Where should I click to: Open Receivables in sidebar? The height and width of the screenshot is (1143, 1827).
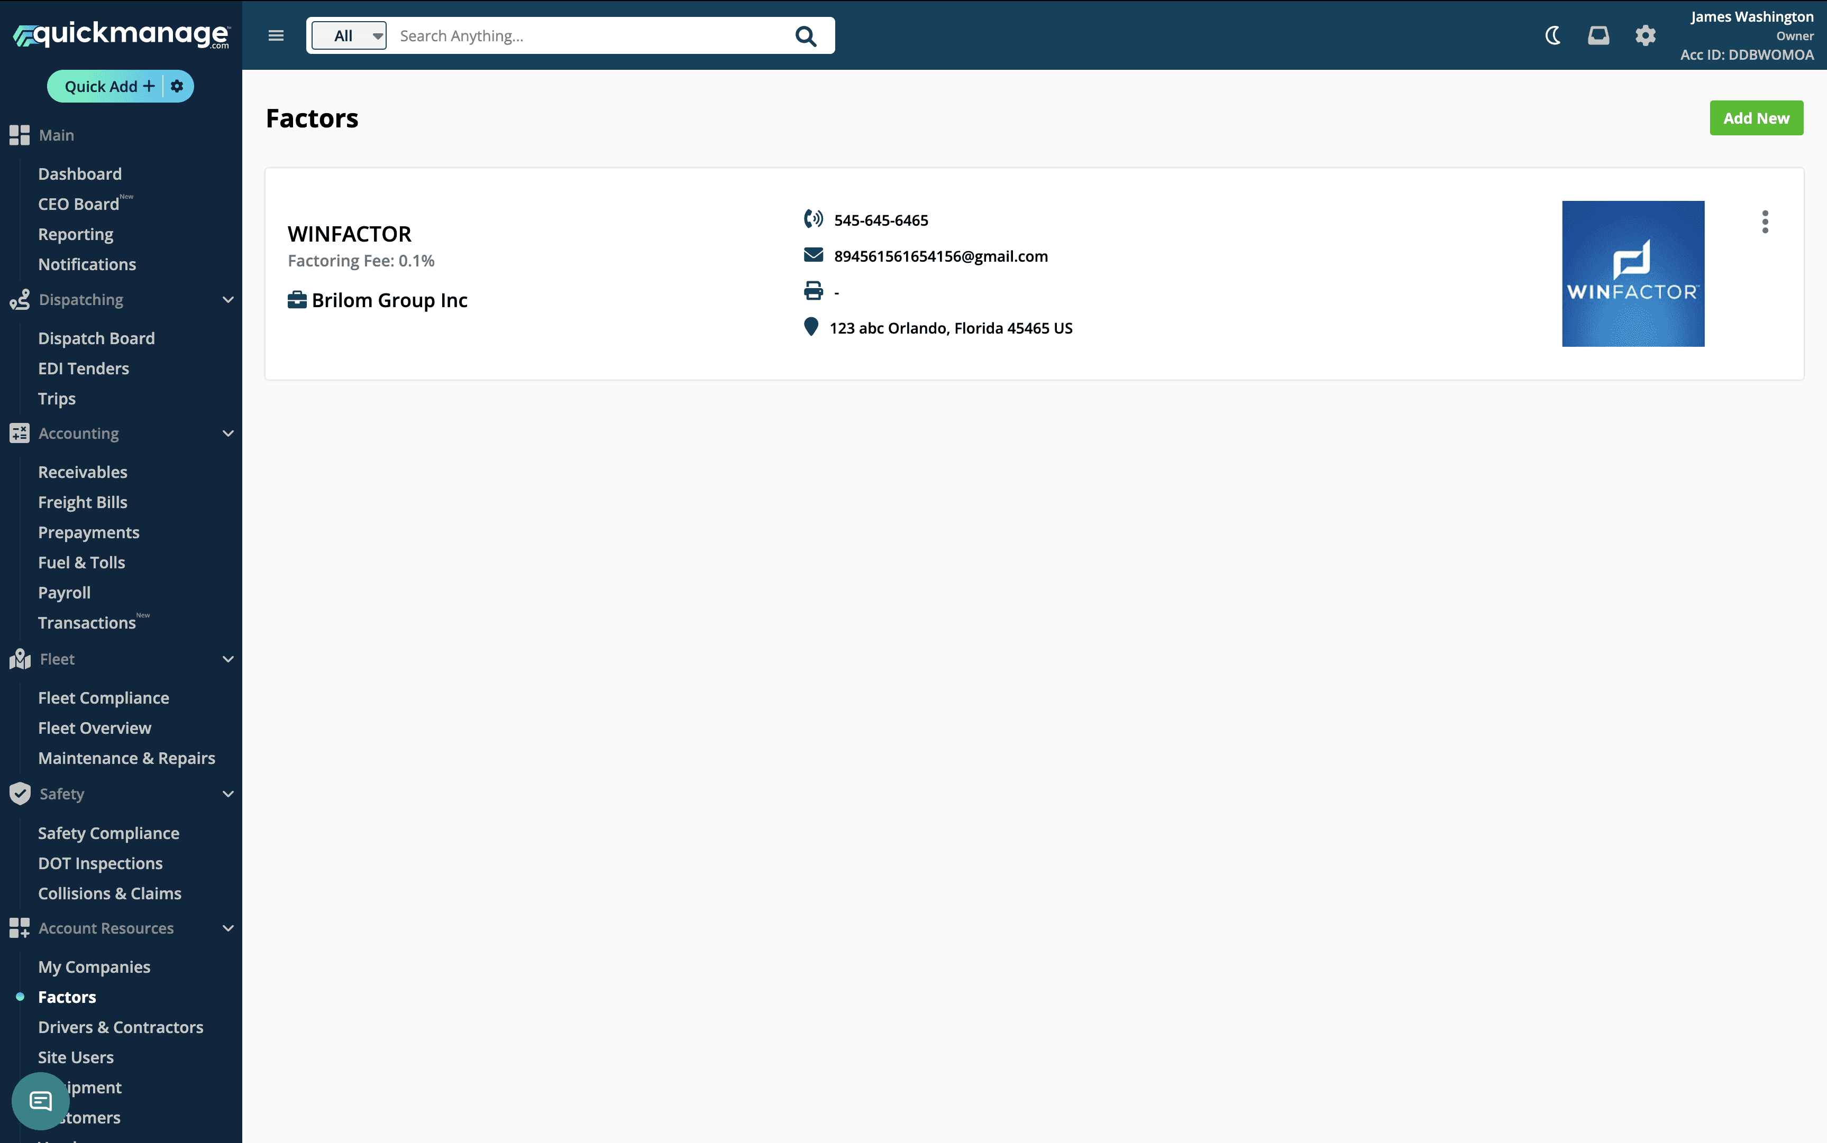[83, 472]
